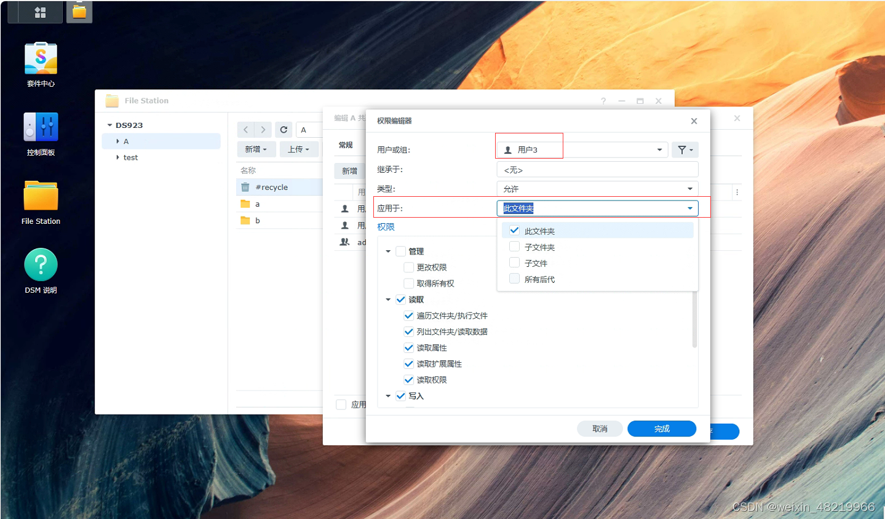
Task: Collapse the 管理 permission group
Action: coord(388,252)
